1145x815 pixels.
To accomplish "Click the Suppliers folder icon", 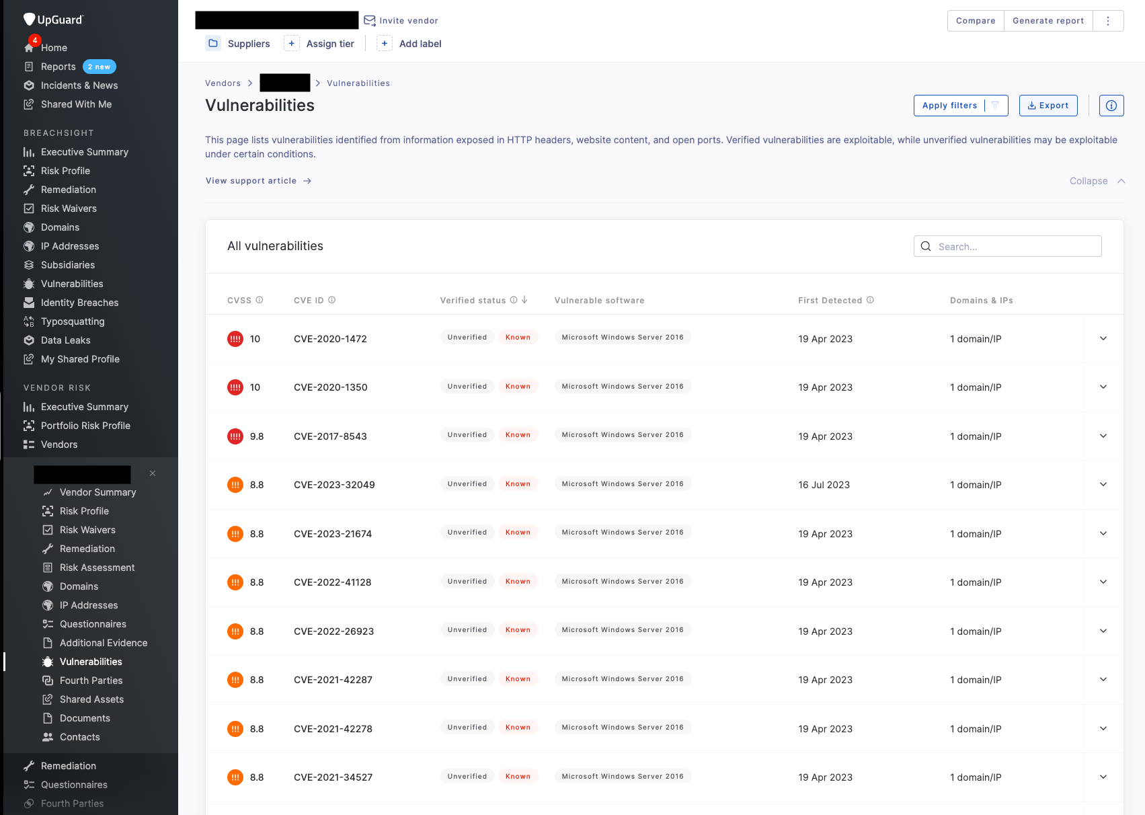I will pyautogui.click(x=213, y=43).
